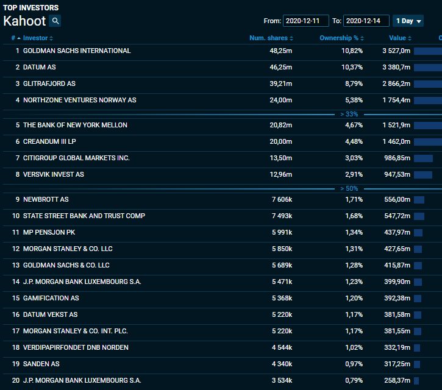Click the Kahoot company title
442x390 pixels.
click(24, 21)
